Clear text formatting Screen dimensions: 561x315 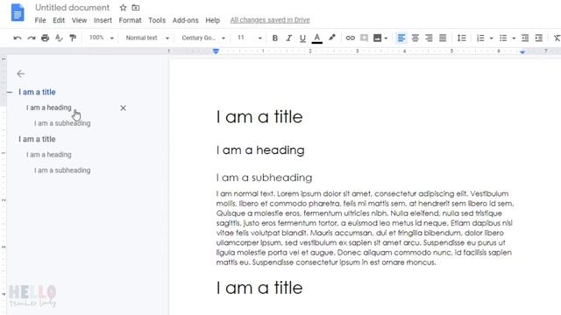click(557, 38)
